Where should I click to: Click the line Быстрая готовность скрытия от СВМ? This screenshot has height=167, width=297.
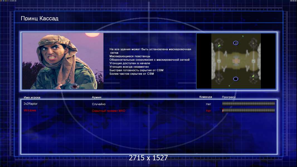(x=136, y=70)
